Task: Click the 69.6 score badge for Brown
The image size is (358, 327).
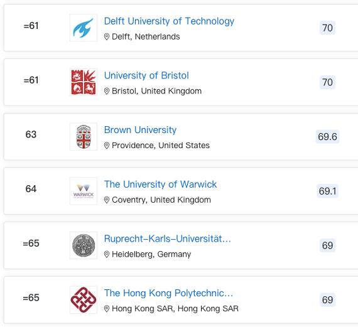Action: [x=327, y=137]
